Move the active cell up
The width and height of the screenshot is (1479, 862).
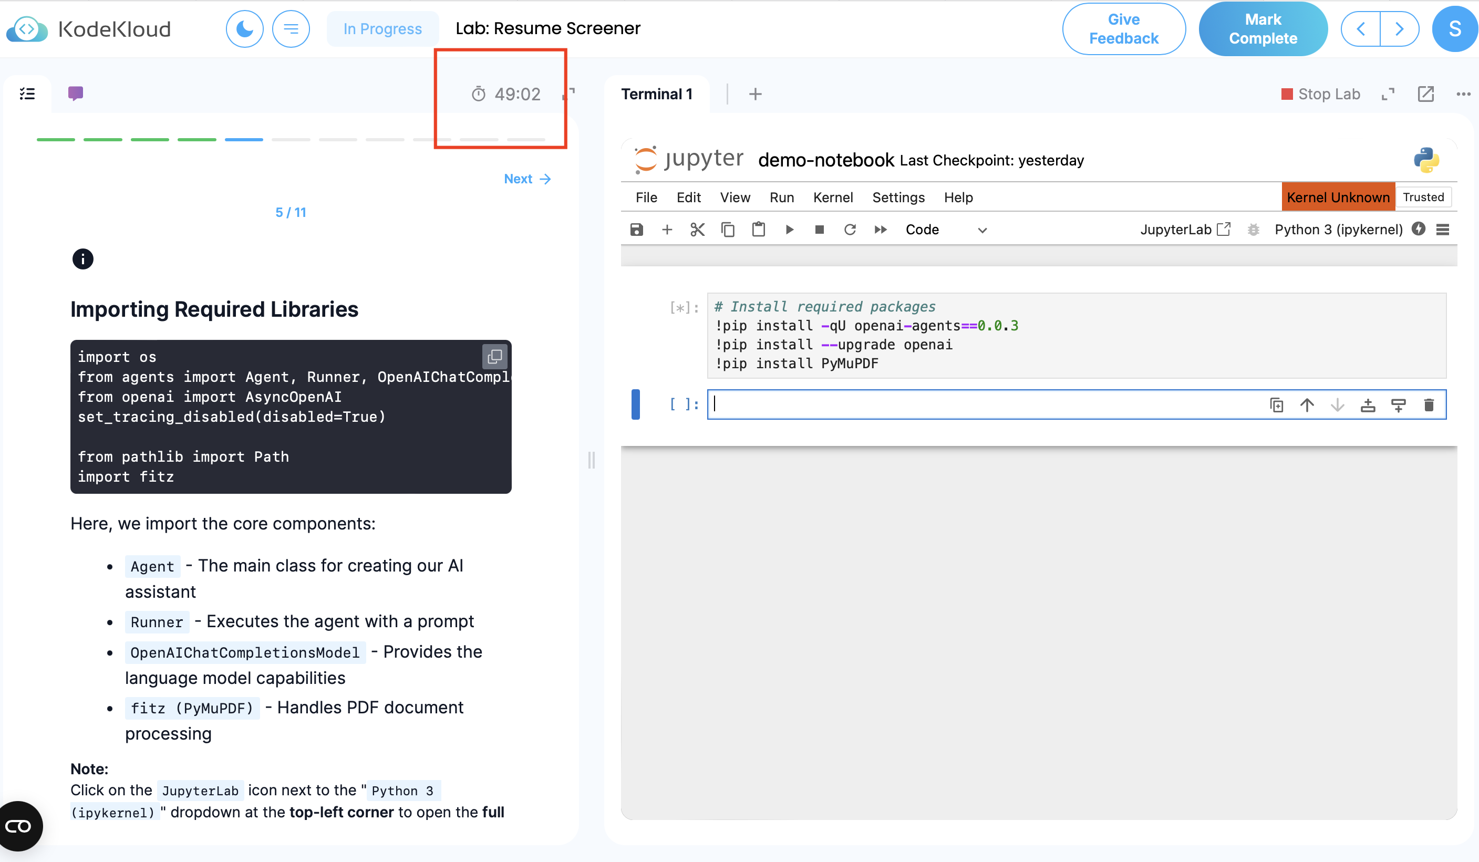[x=1307, y=405]
